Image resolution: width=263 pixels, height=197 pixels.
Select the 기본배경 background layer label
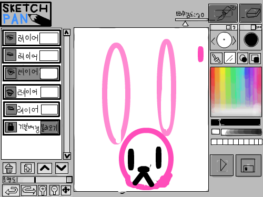pos(29,127)
